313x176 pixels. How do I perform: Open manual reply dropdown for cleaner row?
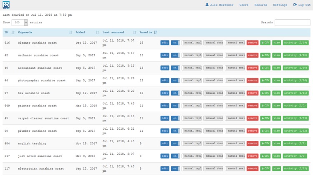[192, 43]
